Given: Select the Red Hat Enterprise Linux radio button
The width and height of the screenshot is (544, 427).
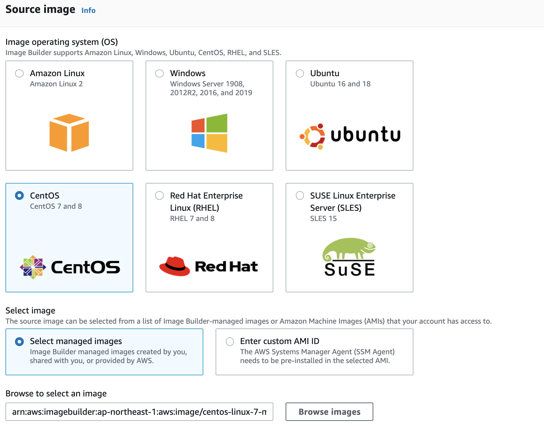Looking at the screenshot, I should coord(159,195).
